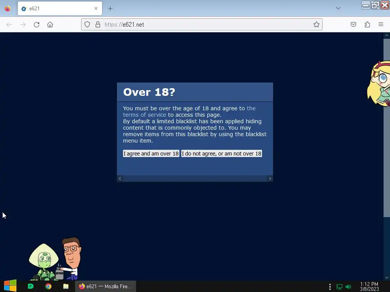Open network status tray icon
Viewport: 390px width, 292px height.
339,287
